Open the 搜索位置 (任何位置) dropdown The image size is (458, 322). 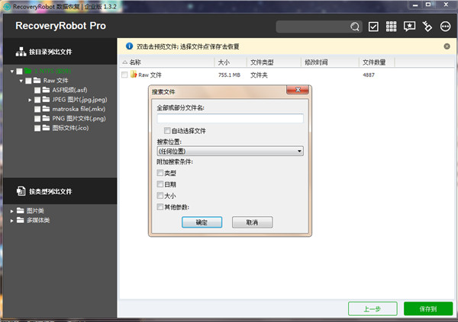click(230, 151)
